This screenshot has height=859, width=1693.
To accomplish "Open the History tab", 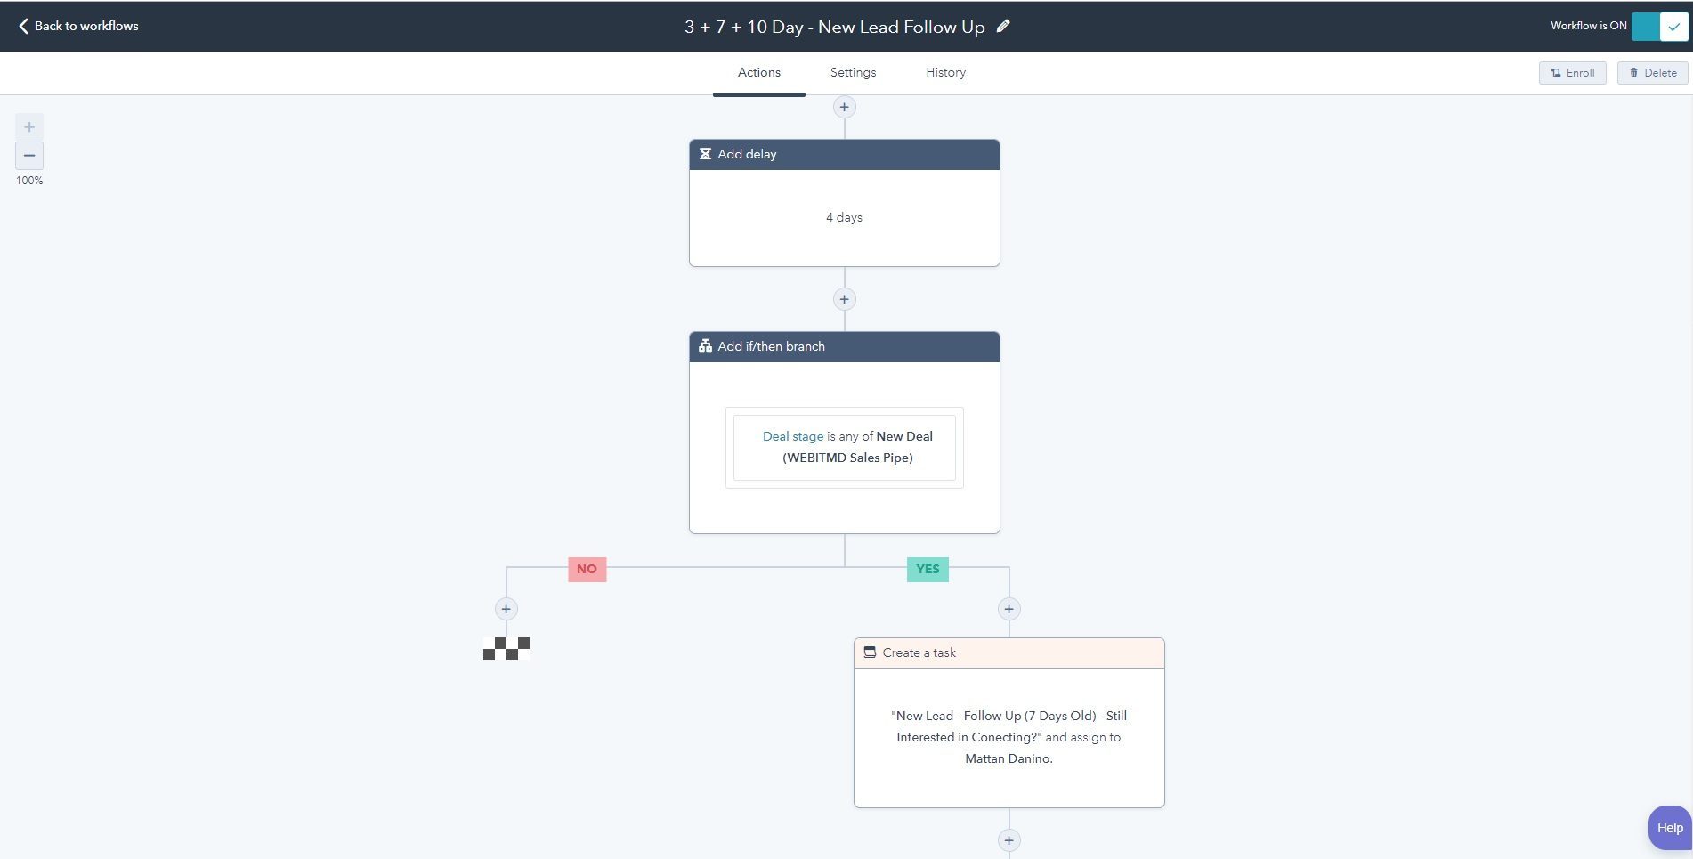I will pyautogui.click(x=945, y=72).
